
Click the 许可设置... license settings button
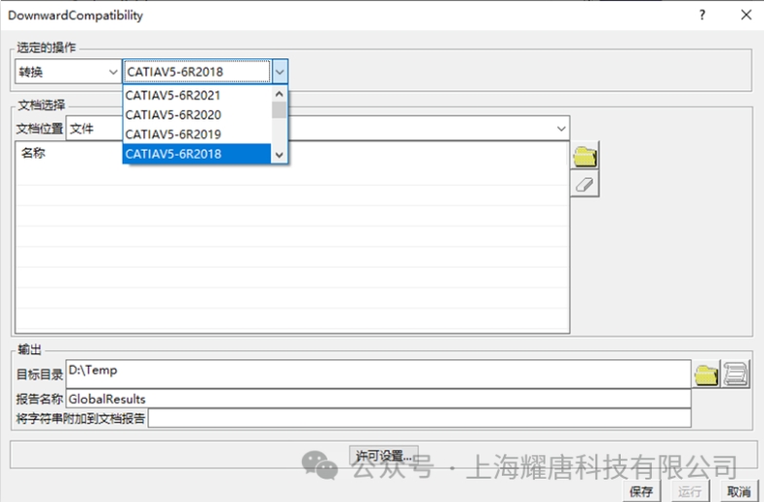384,456
